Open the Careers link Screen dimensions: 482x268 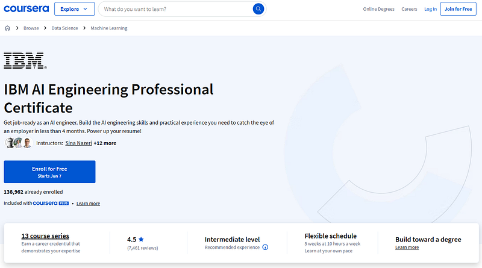[409, 9]
